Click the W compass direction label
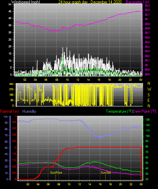This screenshot has width=158, height=189. click(149, 89)
